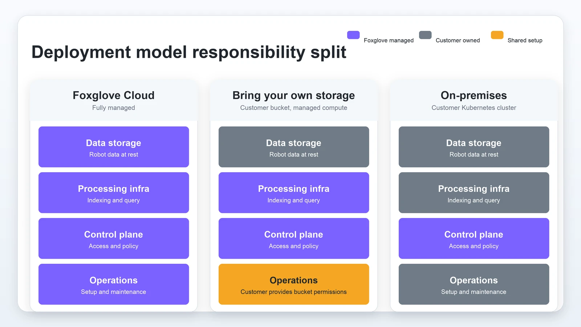Screen dimensions: 581x327
Task: Click the Foxglove Cloud column heading
Action: [114, 95]
